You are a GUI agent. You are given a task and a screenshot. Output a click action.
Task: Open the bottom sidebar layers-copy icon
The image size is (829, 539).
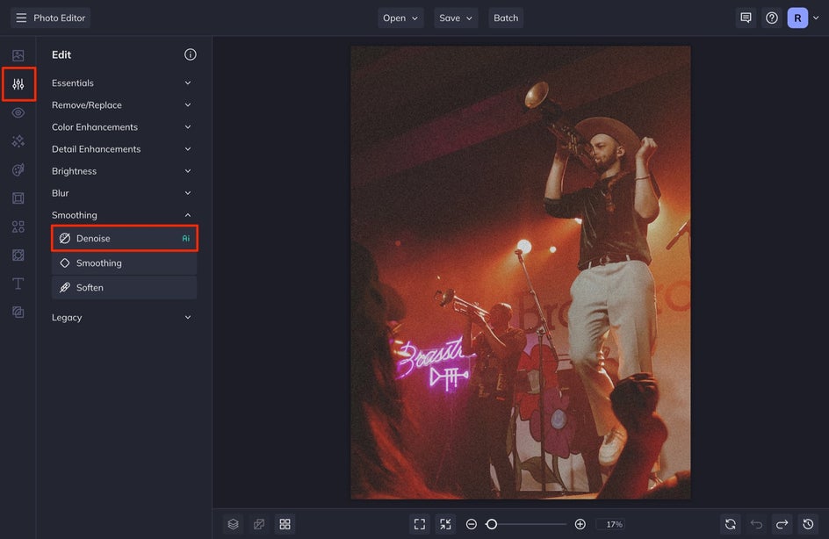[x=18, y=313]
